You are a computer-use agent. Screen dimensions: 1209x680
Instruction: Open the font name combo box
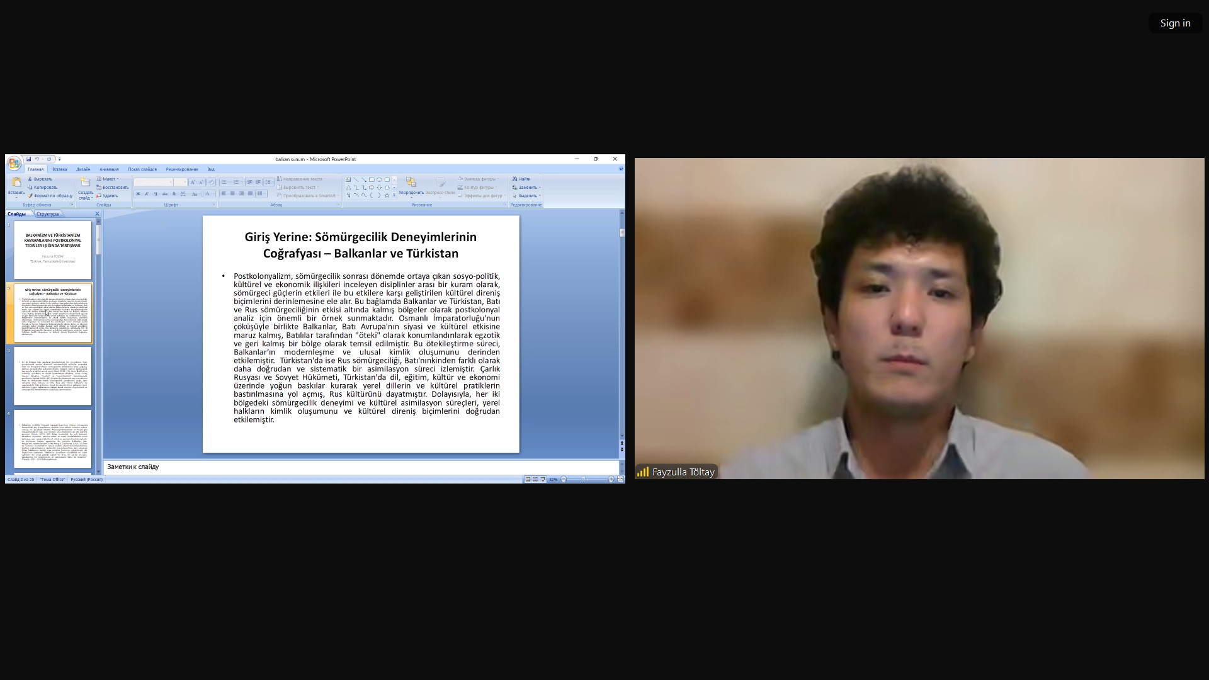click(x=153, y=182)
